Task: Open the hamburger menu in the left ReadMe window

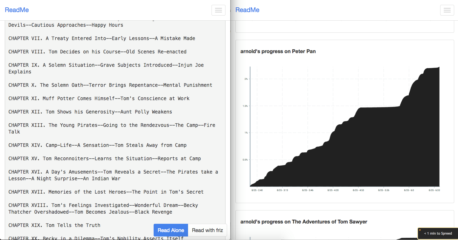Action: coord(219,10)
